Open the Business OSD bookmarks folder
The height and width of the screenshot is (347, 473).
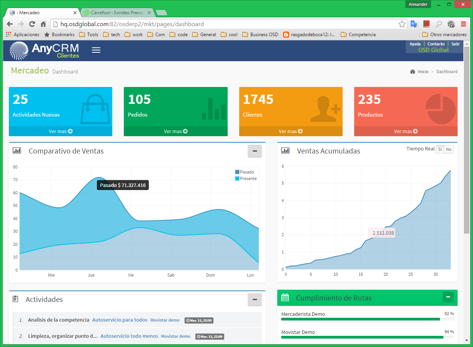pos(260,35)
